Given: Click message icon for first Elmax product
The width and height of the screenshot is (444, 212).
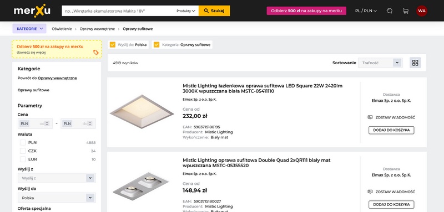Looking at the screenshot, I should click(x=370, y=117).
